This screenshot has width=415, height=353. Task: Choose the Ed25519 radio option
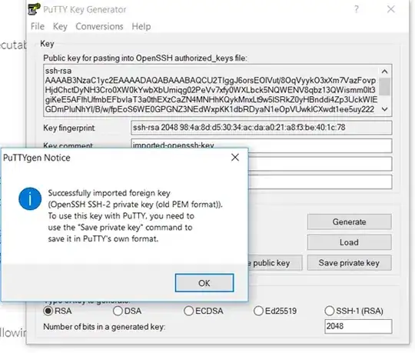point(258,311)
